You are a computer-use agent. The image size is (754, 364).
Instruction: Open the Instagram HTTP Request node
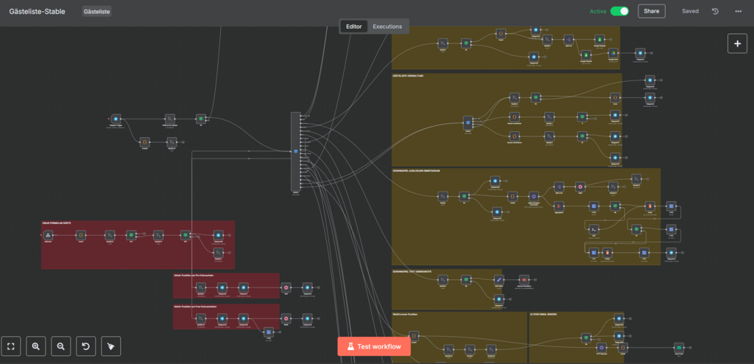pos(533,196)
